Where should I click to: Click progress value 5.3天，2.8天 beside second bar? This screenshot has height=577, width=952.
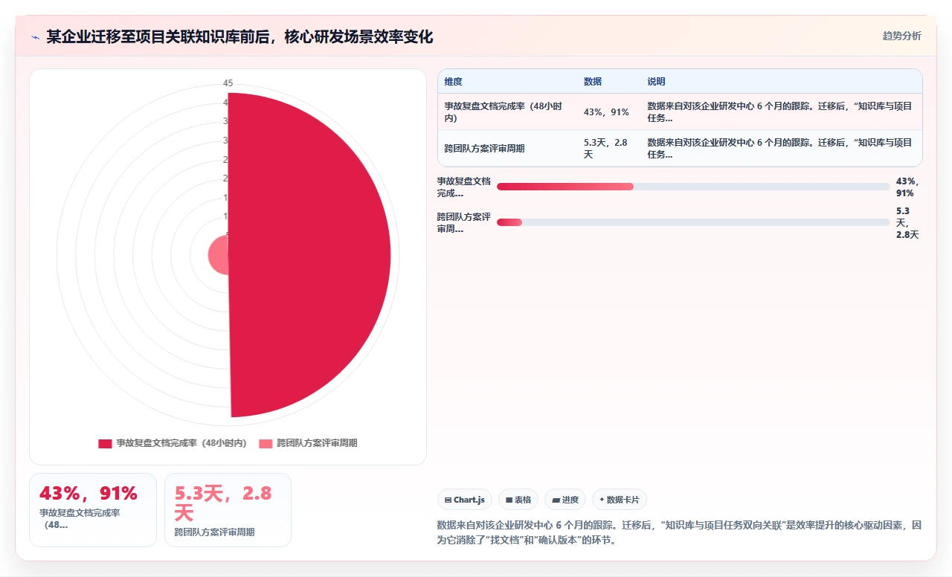click(x=908, y=222)
